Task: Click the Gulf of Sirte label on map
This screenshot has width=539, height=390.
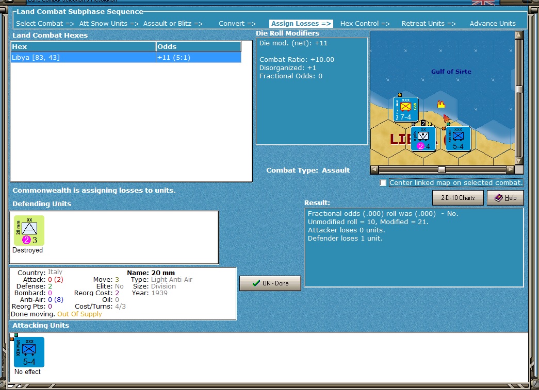Action: click(x=451, y=72)
